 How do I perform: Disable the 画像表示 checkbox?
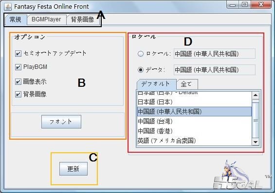coord(18,81)
